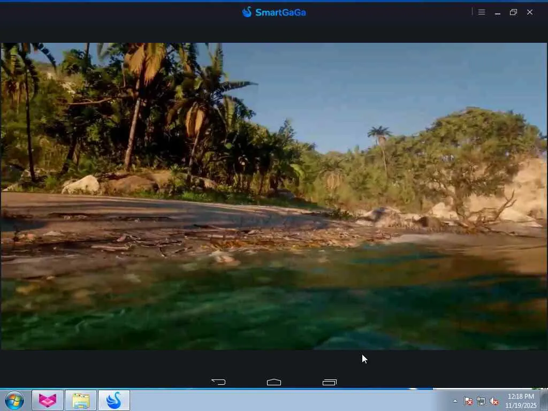The image size is (548, 411).
Task: Open Windows Explorer from the taskbar
Action: pos(81,400)
